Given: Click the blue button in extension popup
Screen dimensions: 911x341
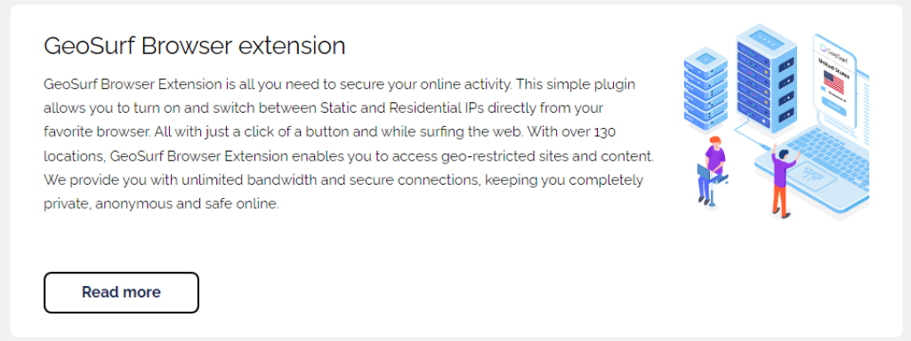Looking at the screenshot, I should pos(834,107).
